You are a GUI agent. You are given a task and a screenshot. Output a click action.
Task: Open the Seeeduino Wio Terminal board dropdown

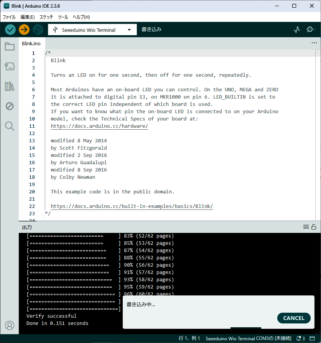(92, 30)
